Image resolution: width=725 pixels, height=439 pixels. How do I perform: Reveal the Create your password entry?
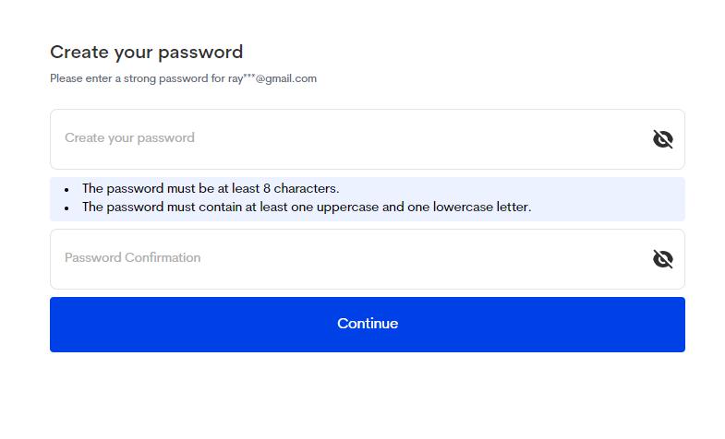662,139
